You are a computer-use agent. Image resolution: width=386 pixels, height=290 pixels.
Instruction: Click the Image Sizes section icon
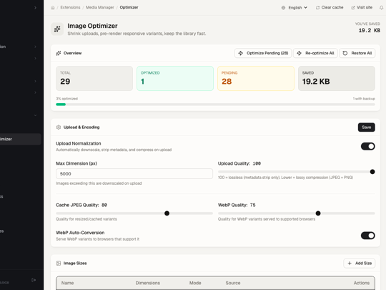coord(59,263)
